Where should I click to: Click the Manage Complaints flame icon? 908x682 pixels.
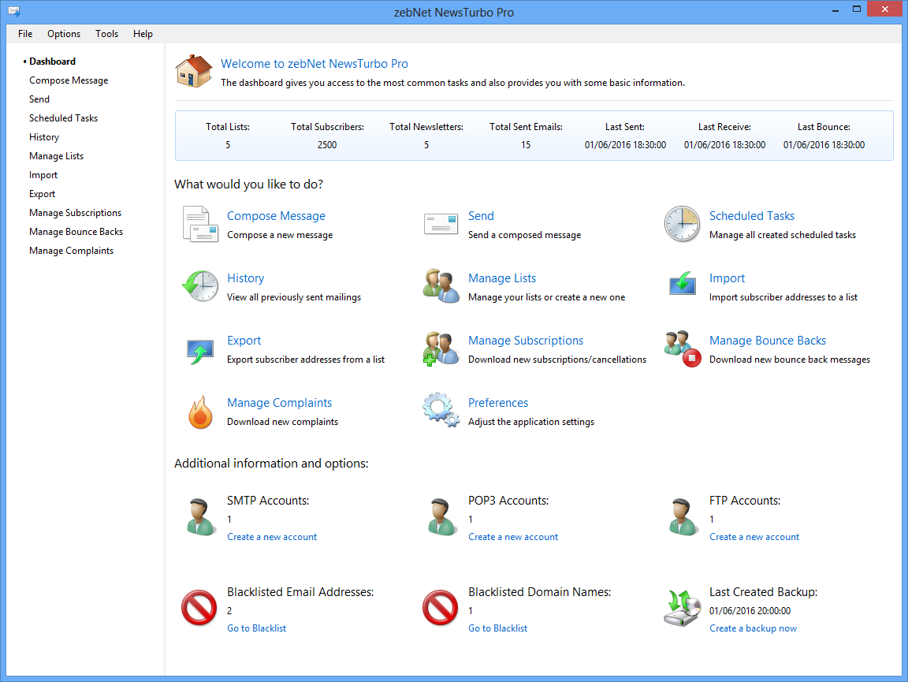[x=200, y=412]
